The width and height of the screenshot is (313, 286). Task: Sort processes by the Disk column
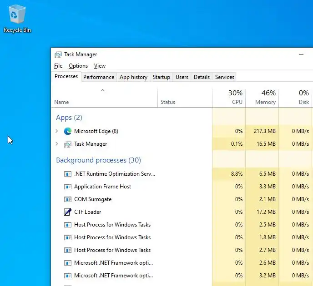coord(296,98)
